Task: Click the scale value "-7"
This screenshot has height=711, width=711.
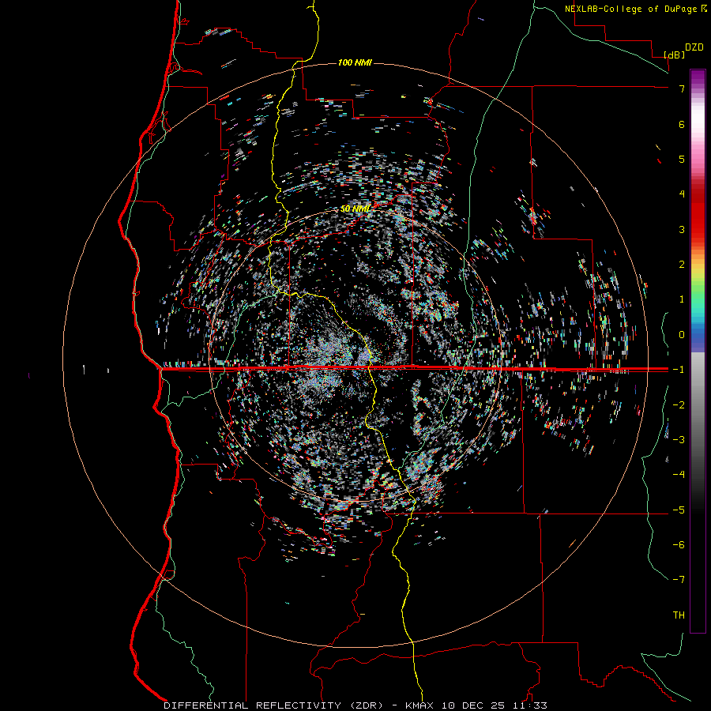Action: pos(679,580)
